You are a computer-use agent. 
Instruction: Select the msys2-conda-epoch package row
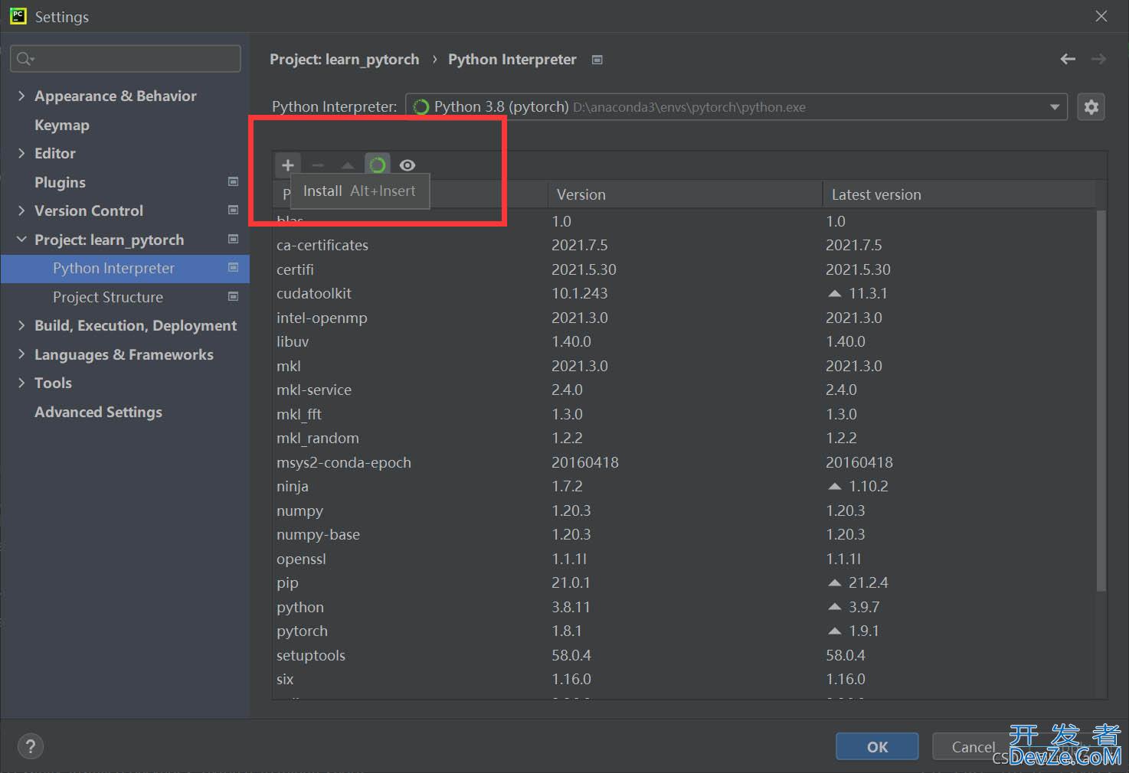pyautogui.click(x=685, y=462)
